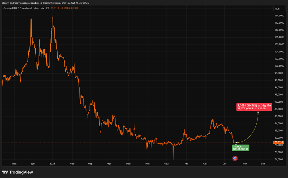Click the 76,0000 price axis label
Image resolution: width=288 pixels, height=178 pixels.
[x=279, y=152]
